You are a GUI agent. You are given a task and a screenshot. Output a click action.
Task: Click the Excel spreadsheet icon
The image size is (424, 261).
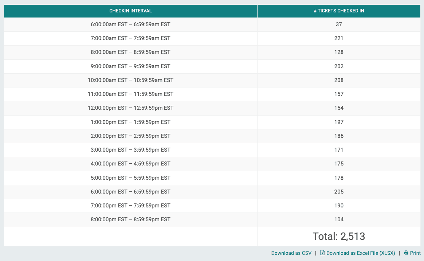[x=322, y=253]
